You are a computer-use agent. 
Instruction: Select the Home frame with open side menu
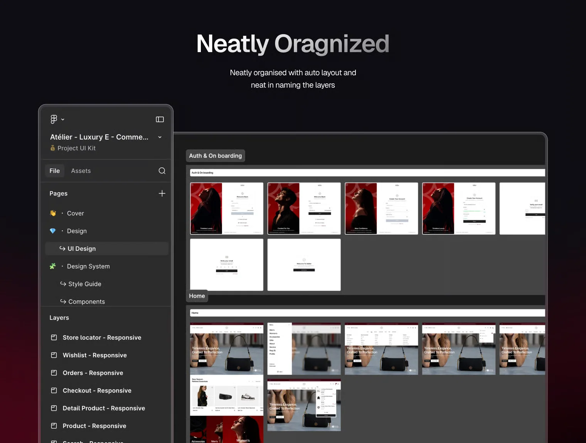304,349
